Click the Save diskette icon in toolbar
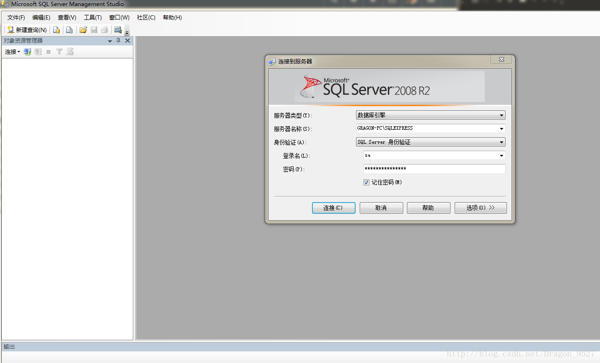Screen dimensions: 600x363 [94, 30]
